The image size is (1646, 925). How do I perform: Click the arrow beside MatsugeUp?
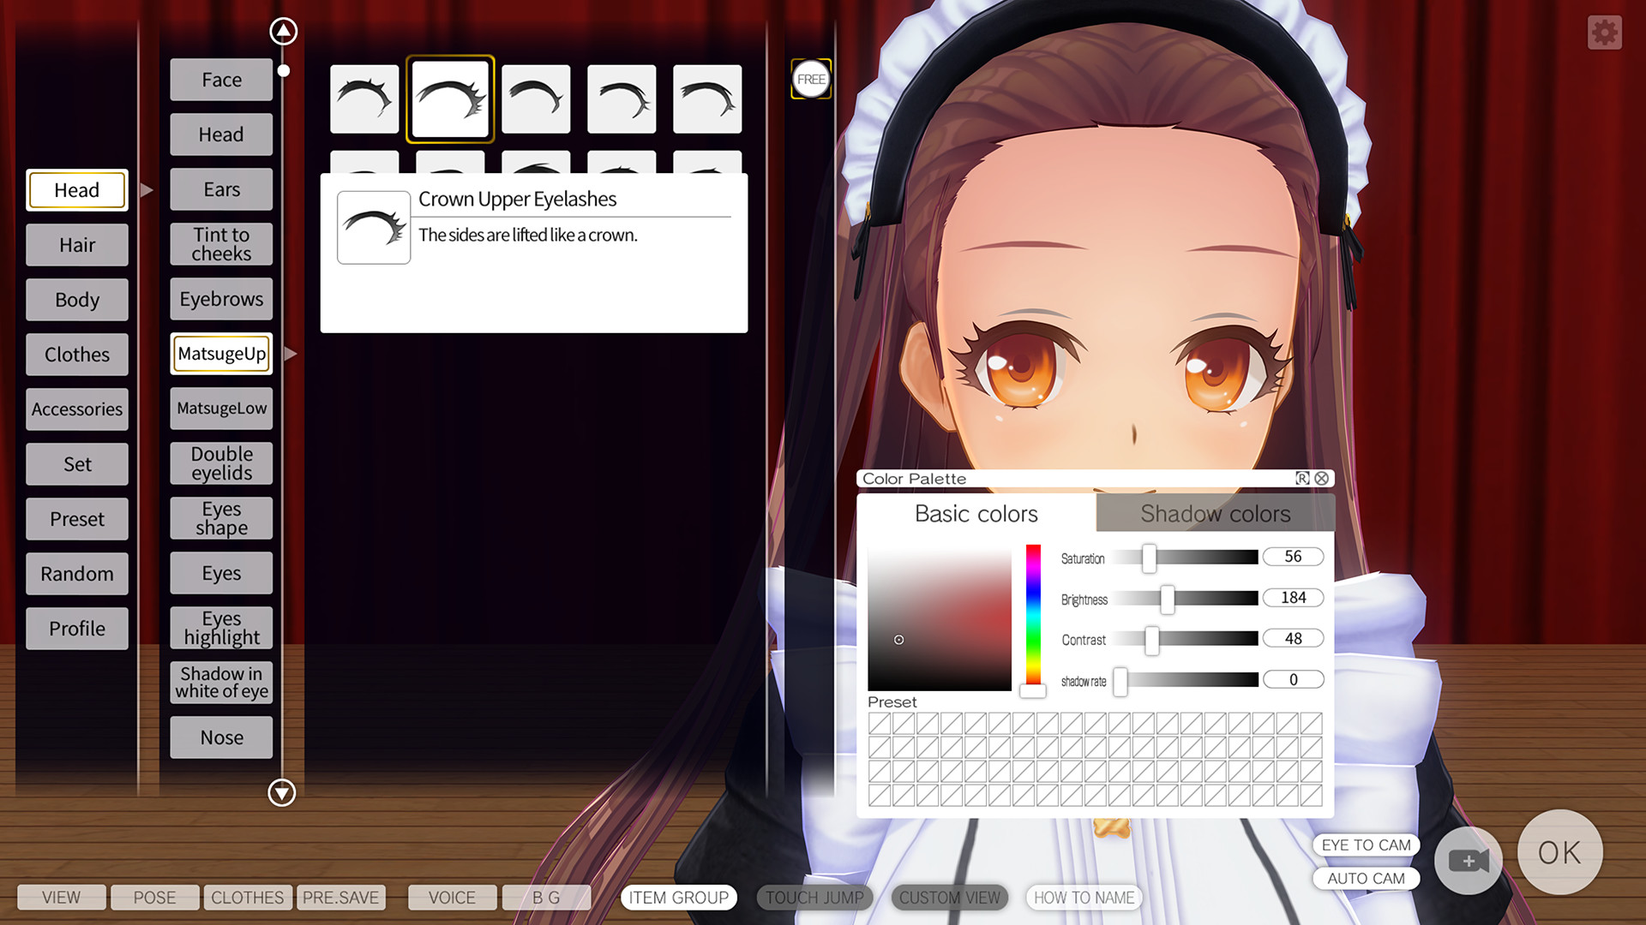click(291, 353)
